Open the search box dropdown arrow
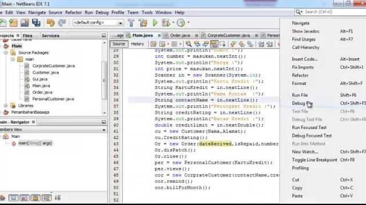This screenshot has width=366, height=205. pyautogui.click(x=301, y=12)
